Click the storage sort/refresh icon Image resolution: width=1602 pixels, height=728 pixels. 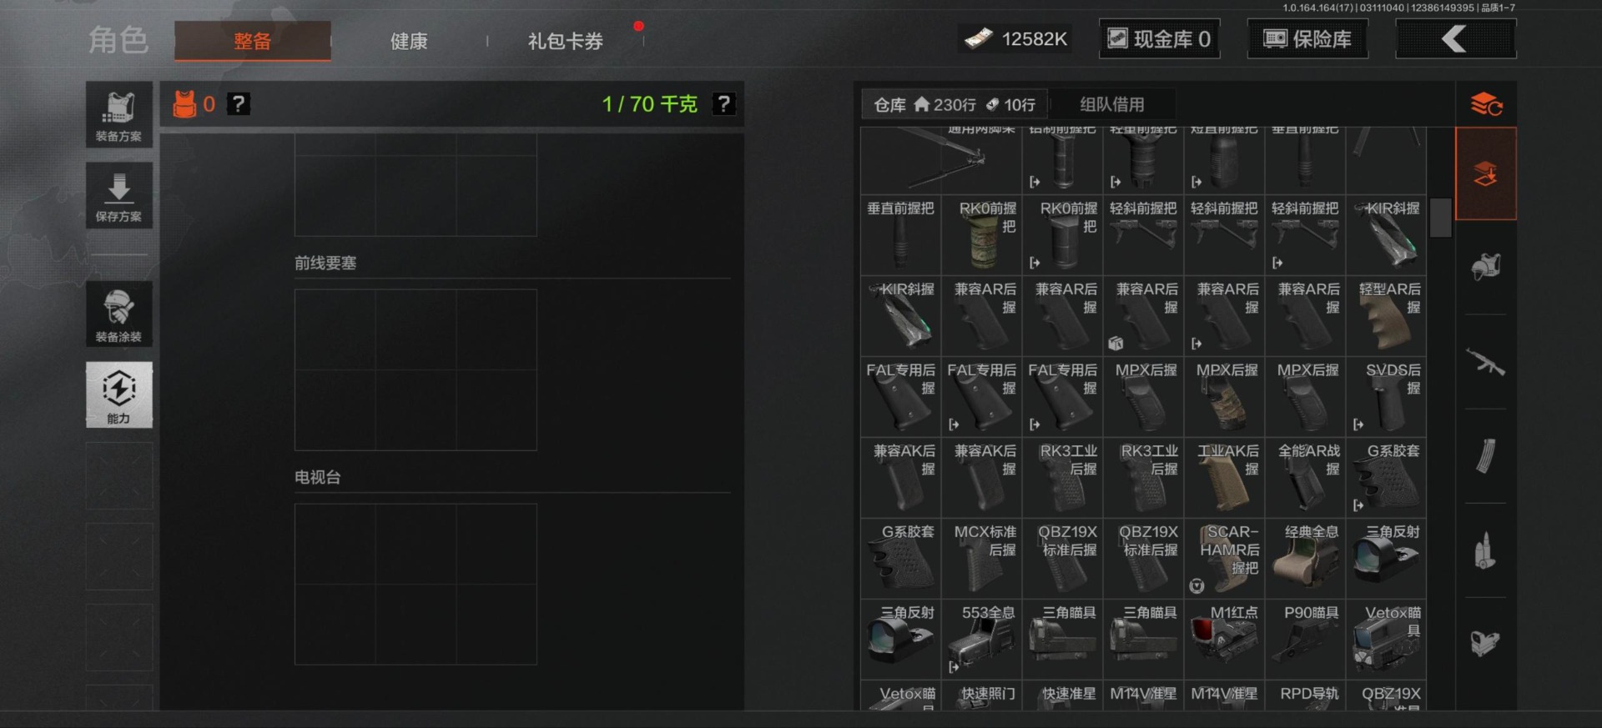1486,104
